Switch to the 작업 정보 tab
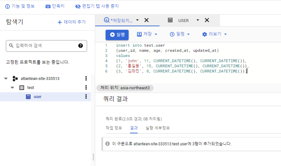This screenshot has height=166, width=281. point(114,128)
